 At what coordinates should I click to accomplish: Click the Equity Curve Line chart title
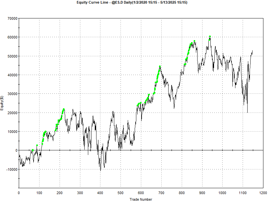point(132,2)
